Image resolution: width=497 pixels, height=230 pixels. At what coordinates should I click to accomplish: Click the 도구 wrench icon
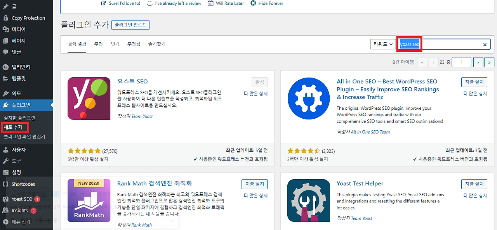[5, 161]
